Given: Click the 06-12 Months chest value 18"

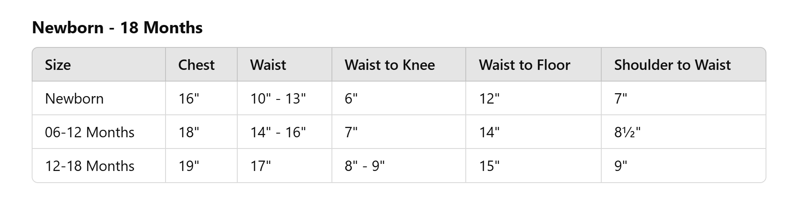Looking at the screenshot, I should [188, 132].
